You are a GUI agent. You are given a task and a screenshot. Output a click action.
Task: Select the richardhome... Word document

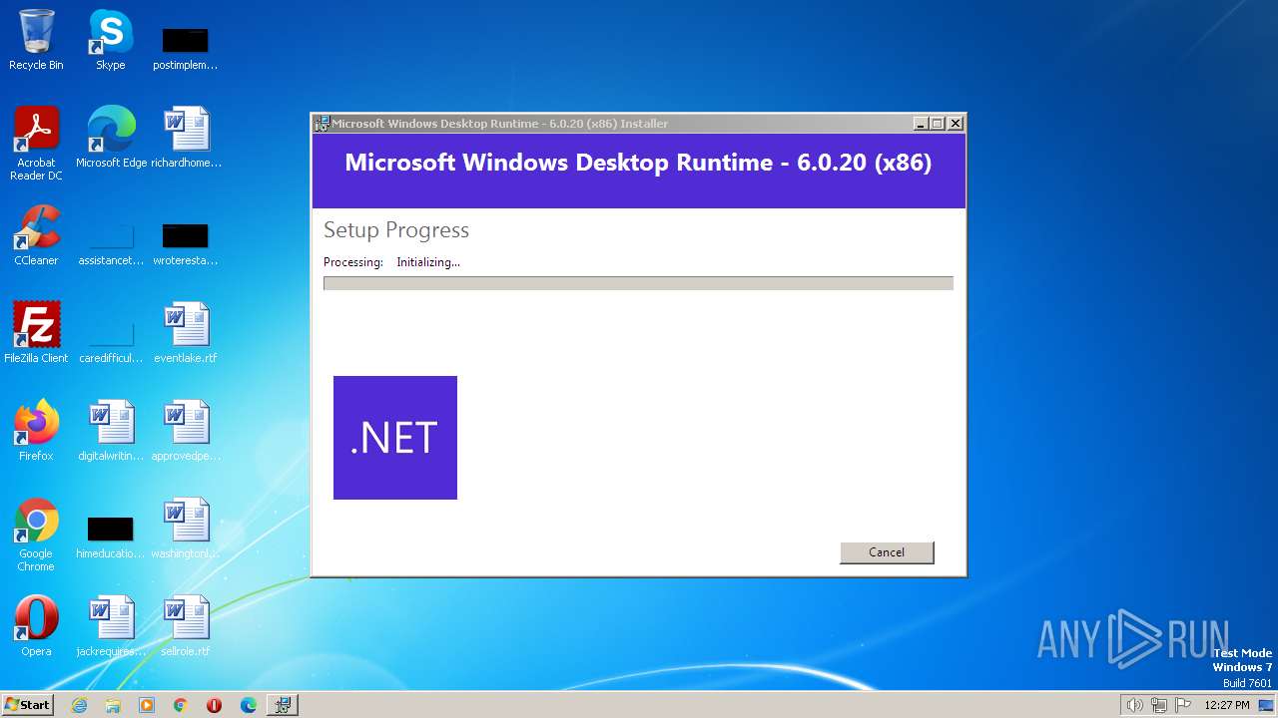pos(186,138)
